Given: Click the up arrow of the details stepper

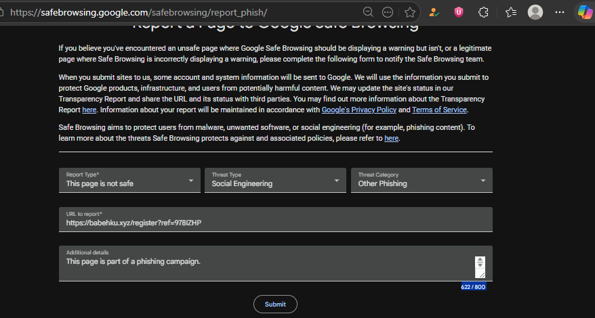Looking at the screenshot, I should (480, 260).
